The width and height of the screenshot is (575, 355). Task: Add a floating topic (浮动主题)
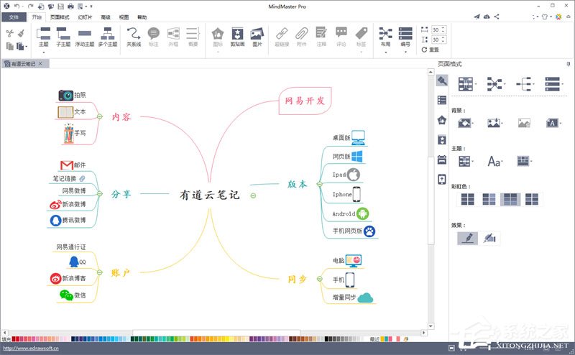coord(85,37)
